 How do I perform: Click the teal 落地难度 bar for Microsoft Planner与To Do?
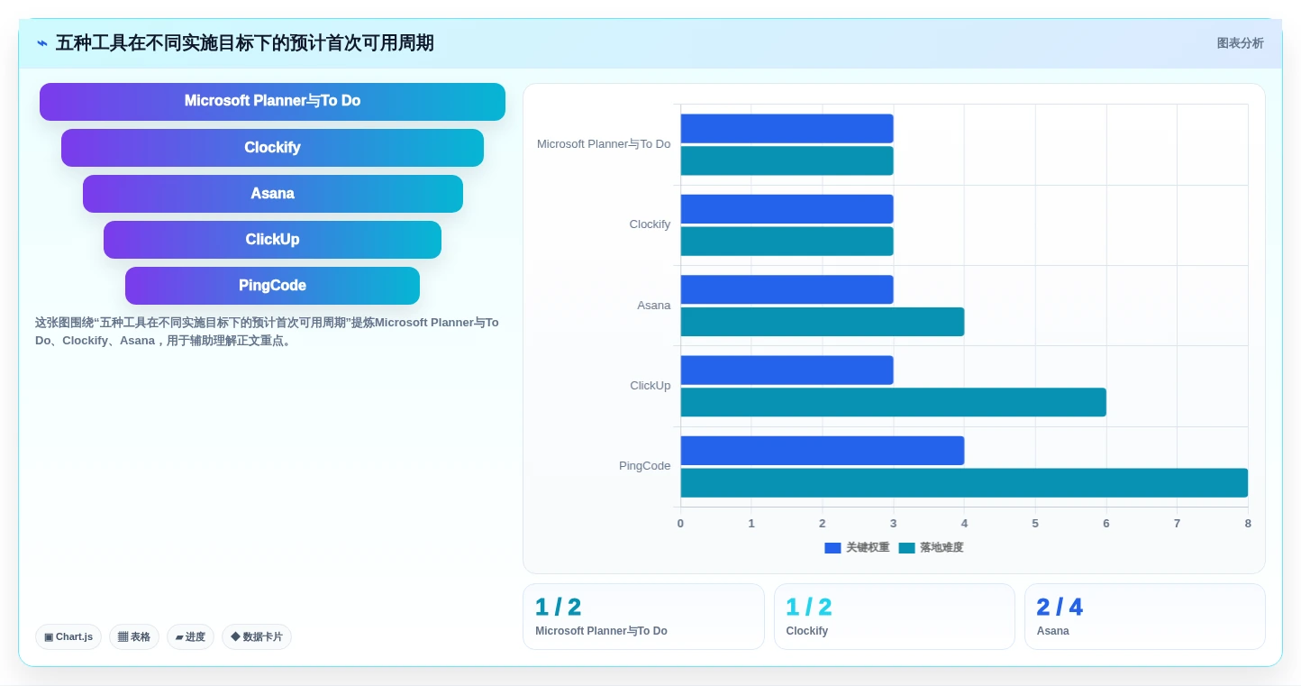787,160
